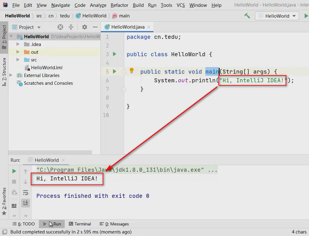The image size is (309, 236).
Task: Hide the Project panel with minus icon
Action: pyautogui.click(x=95, y=27)
